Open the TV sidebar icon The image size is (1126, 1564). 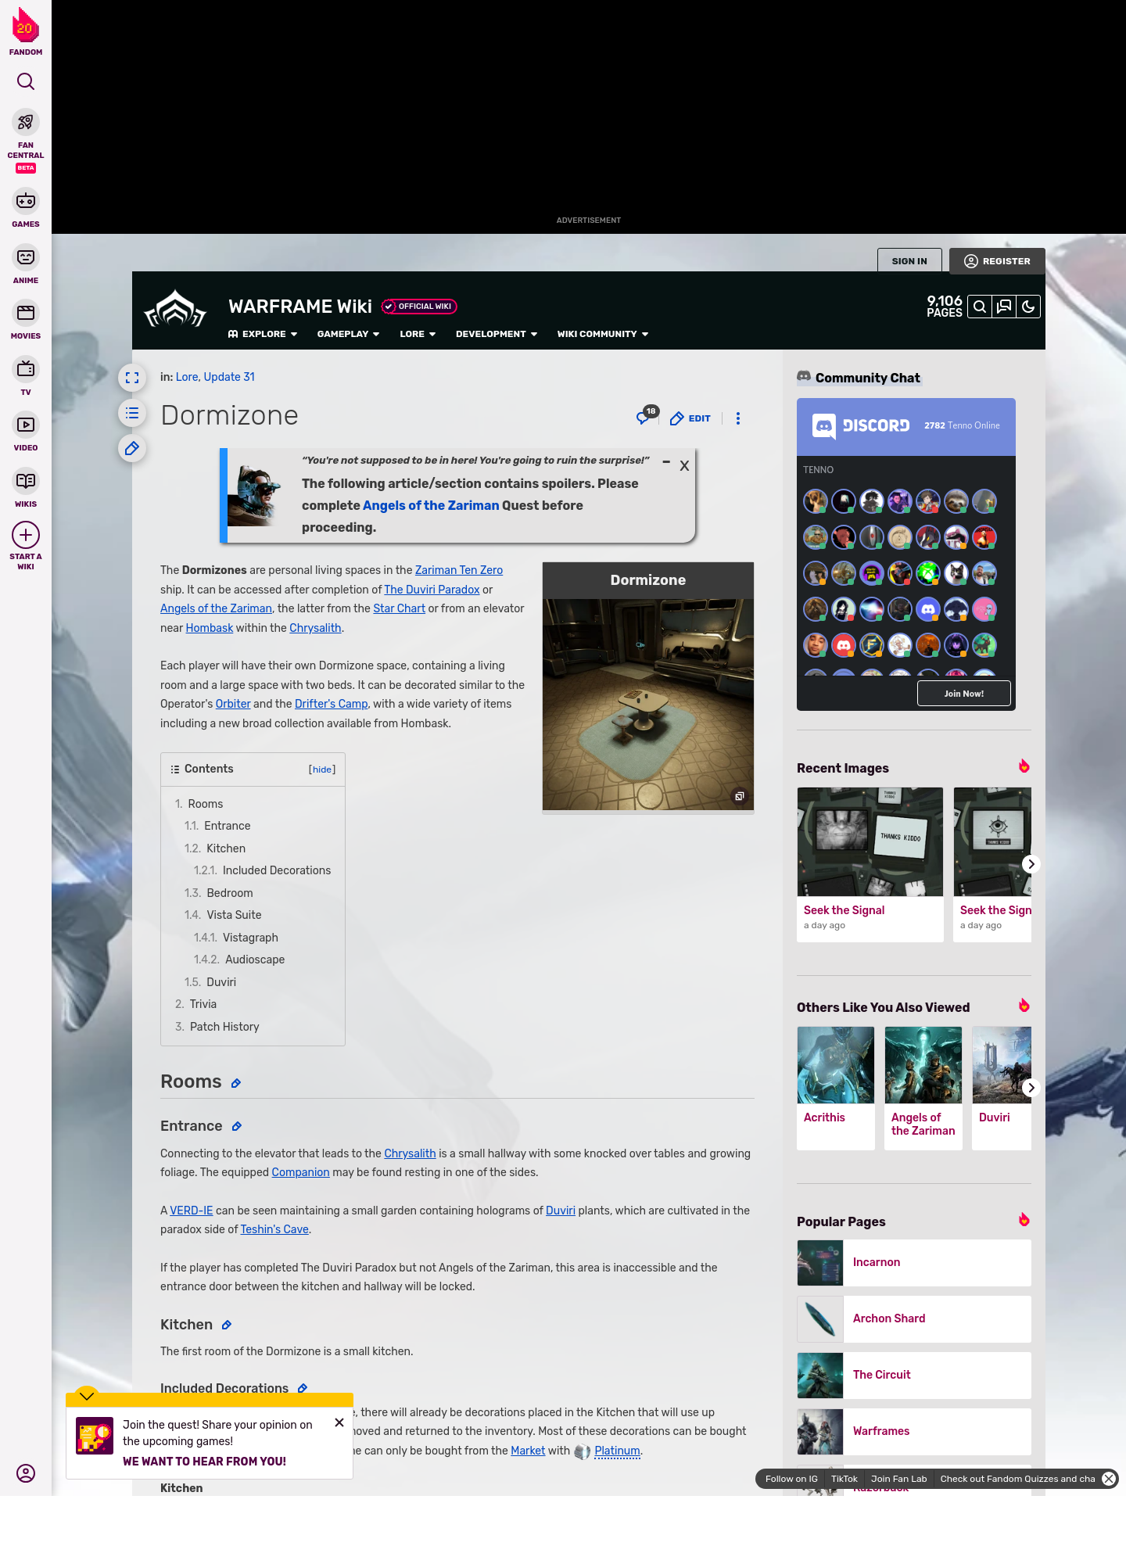26,368
